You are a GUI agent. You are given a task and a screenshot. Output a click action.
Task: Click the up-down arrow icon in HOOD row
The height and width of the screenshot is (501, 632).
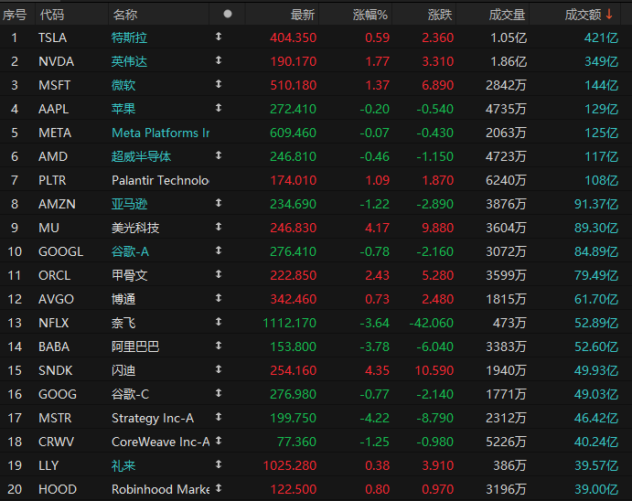click(x=219, y=488)
